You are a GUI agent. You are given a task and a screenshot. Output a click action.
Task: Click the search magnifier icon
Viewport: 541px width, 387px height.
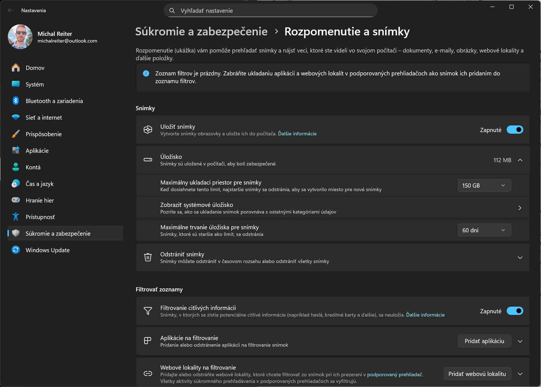pyautogui.click(x=172, y=11)
